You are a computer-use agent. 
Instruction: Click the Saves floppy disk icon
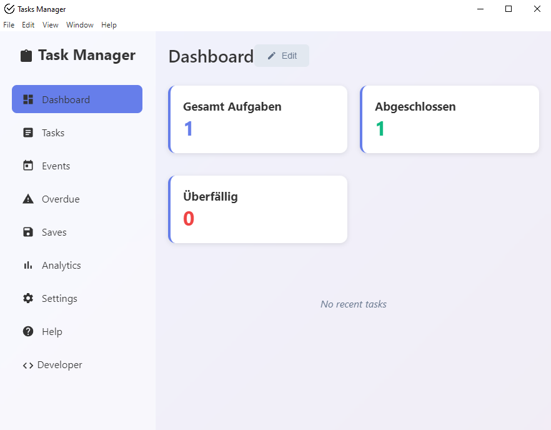(28, 232)
